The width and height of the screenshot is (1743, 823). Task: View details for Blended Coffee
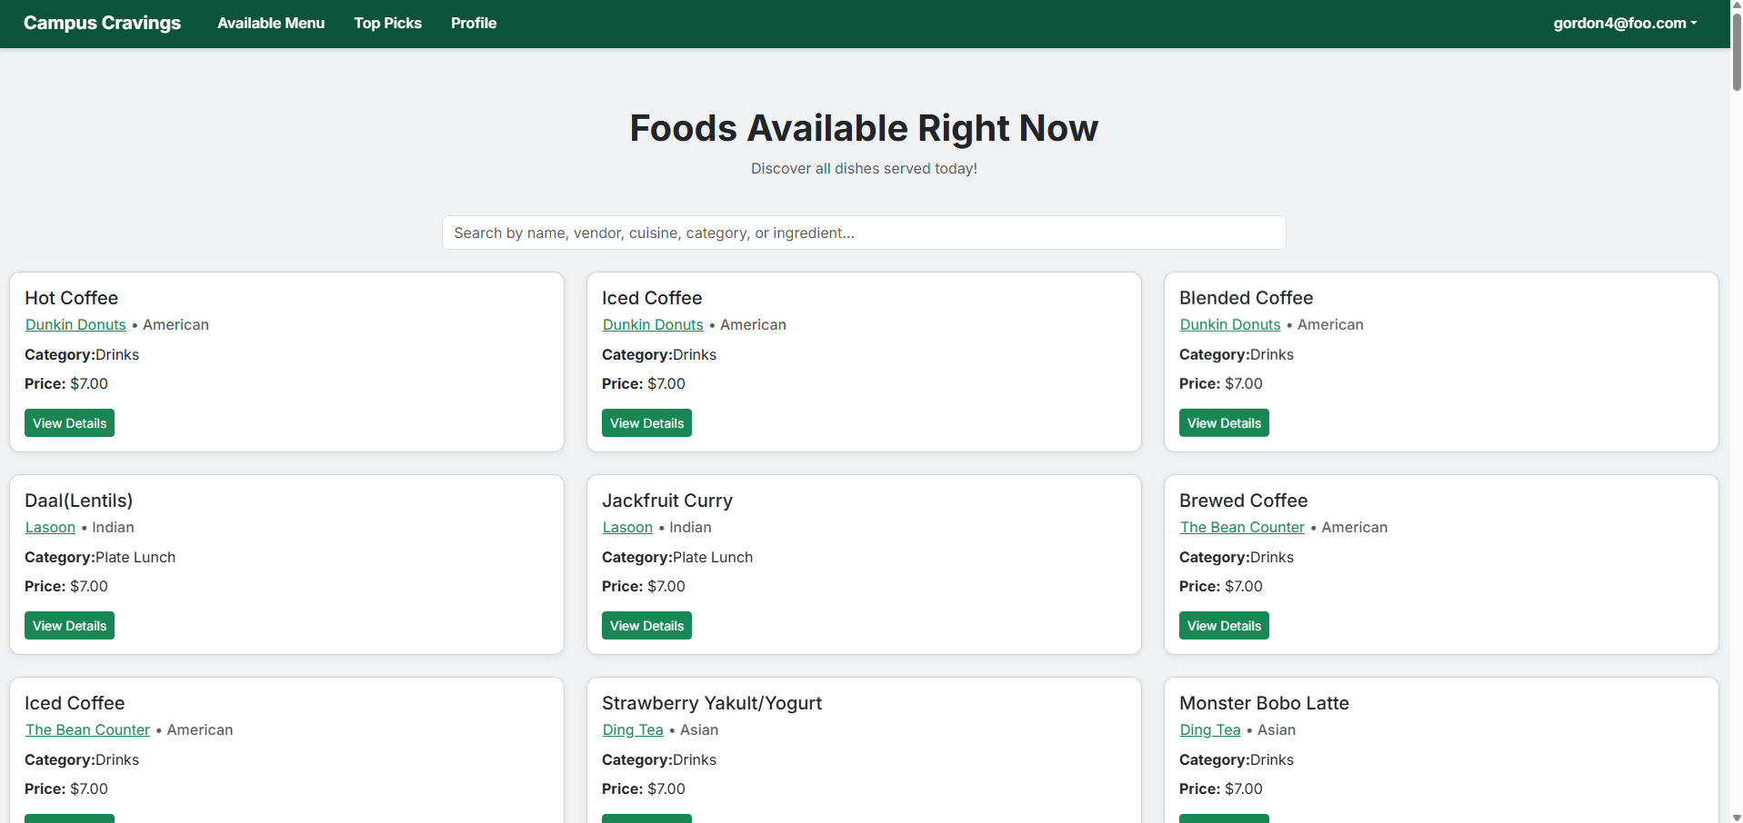(1223, 423)
